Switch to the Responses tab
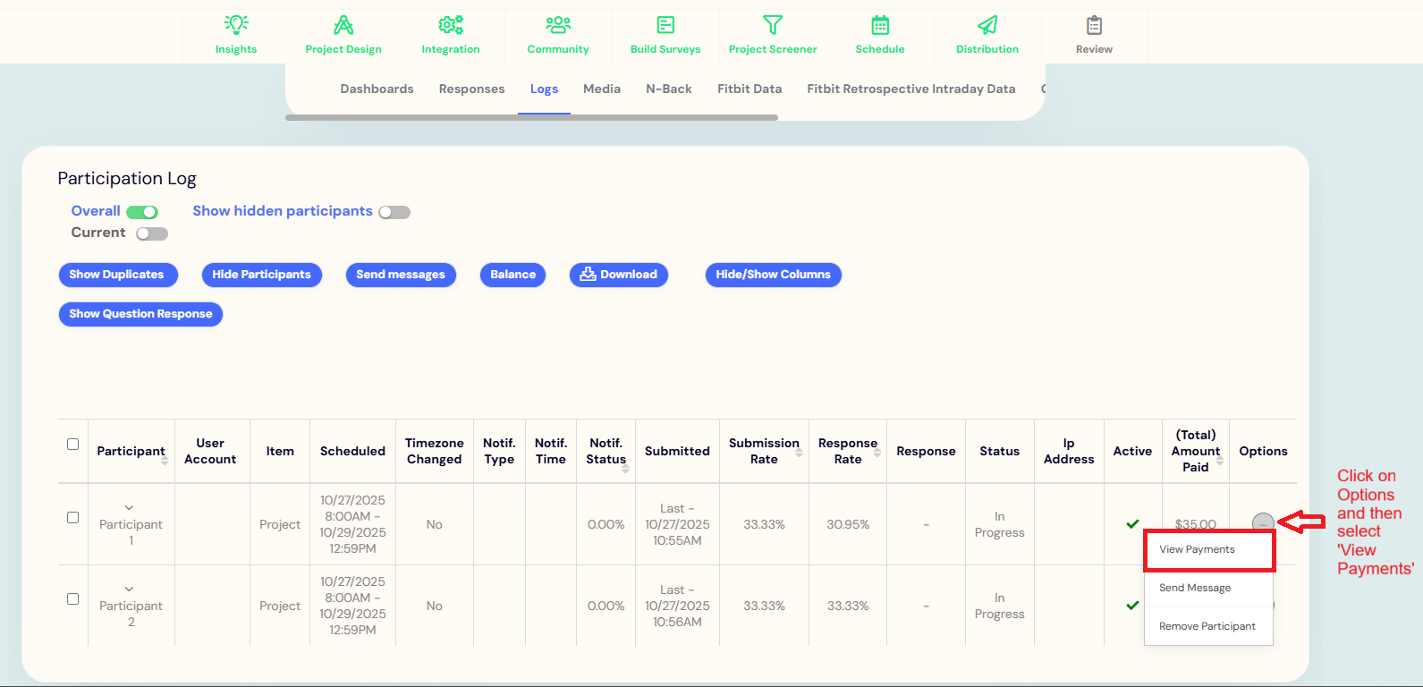The height and width of the screenshot is (687, 1423). pyautogui.click(x=471, y=89)
